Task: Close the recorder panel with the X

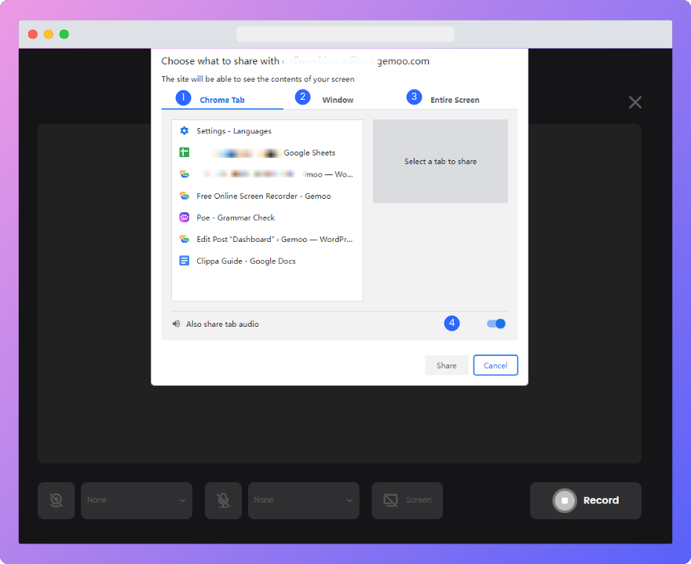Action: pos(635,102)
